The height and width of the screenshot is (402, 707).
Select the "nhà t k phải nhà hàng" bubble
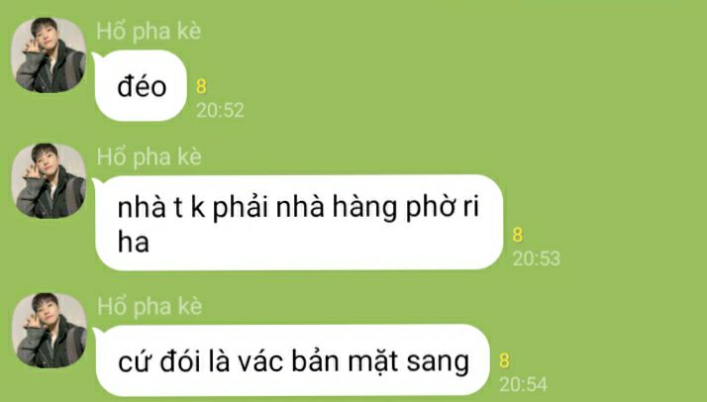(298, 223)
